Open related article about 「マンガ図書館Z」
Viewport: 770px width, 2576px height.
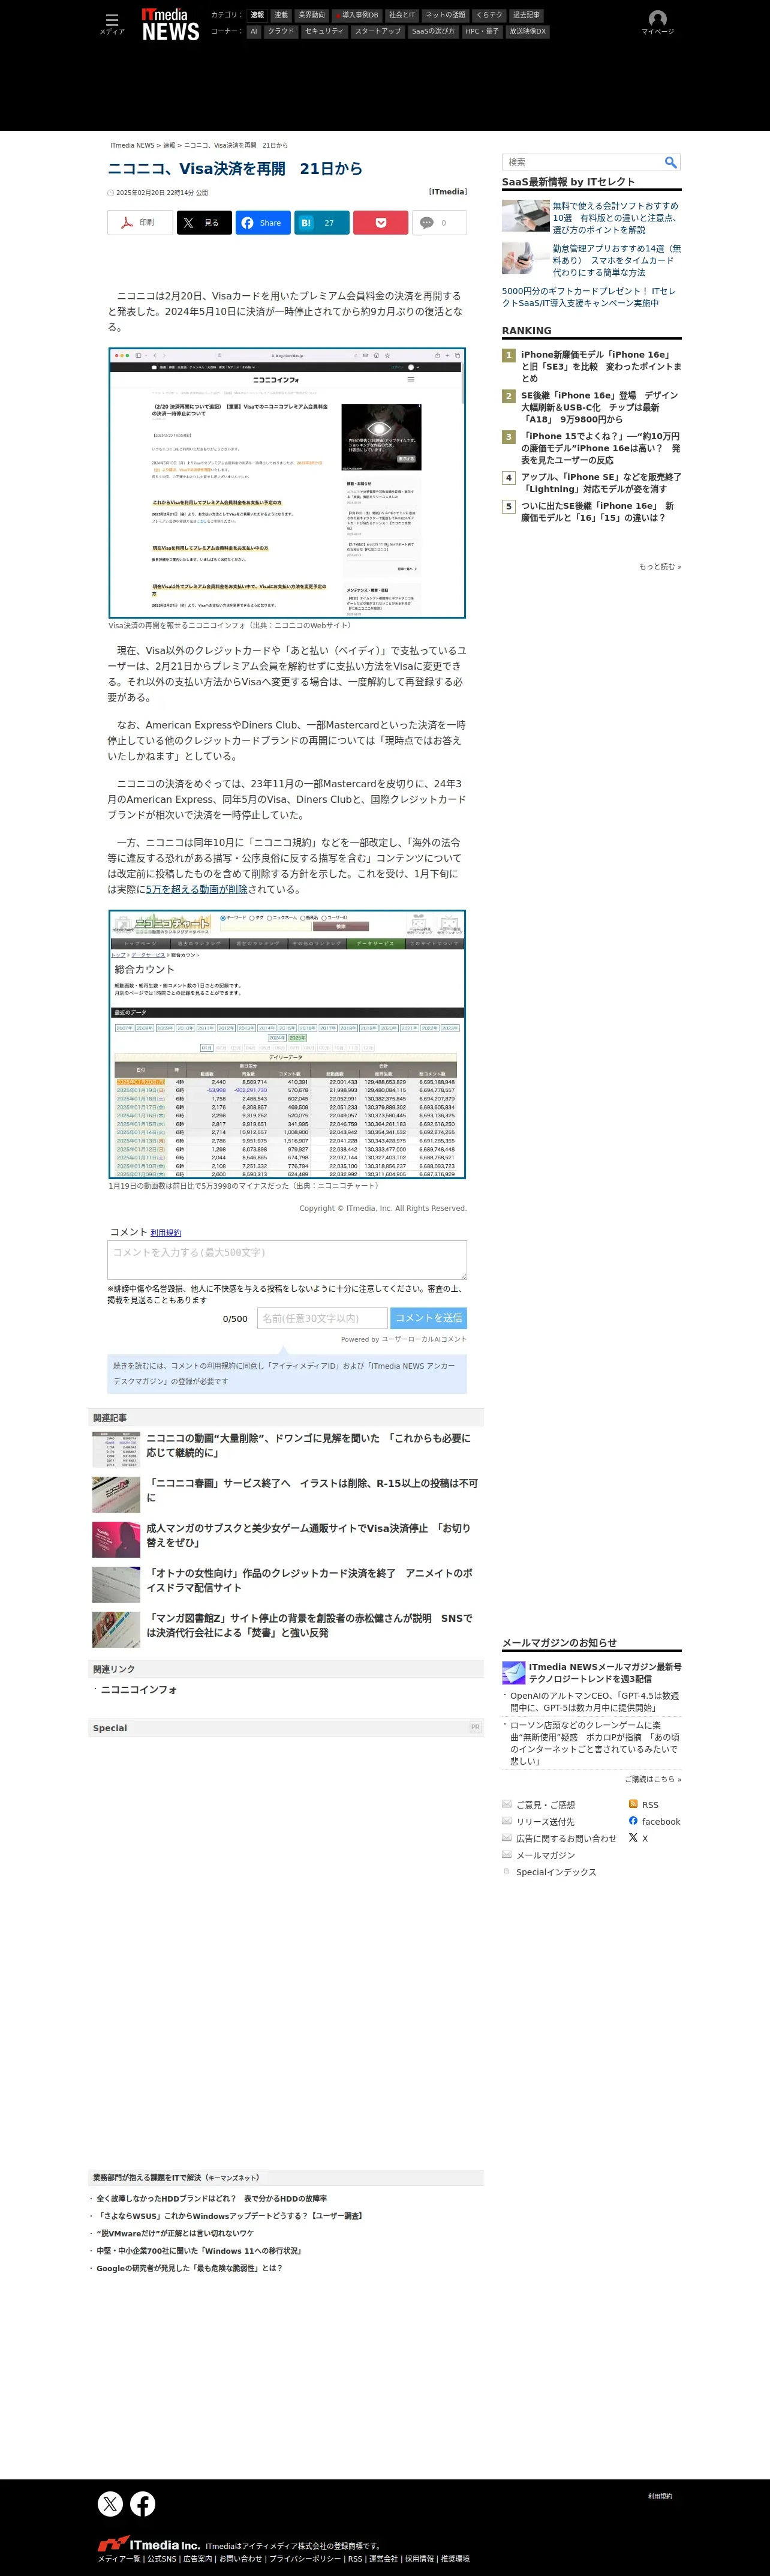tap(310, 1625)
